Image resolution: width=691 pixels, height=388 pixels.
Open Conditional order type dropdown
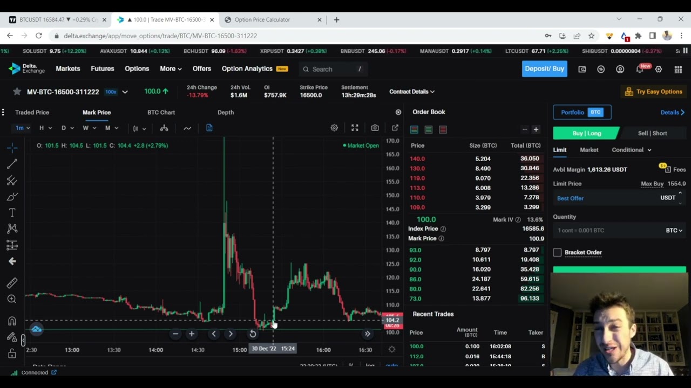click(x=632, y=150)
